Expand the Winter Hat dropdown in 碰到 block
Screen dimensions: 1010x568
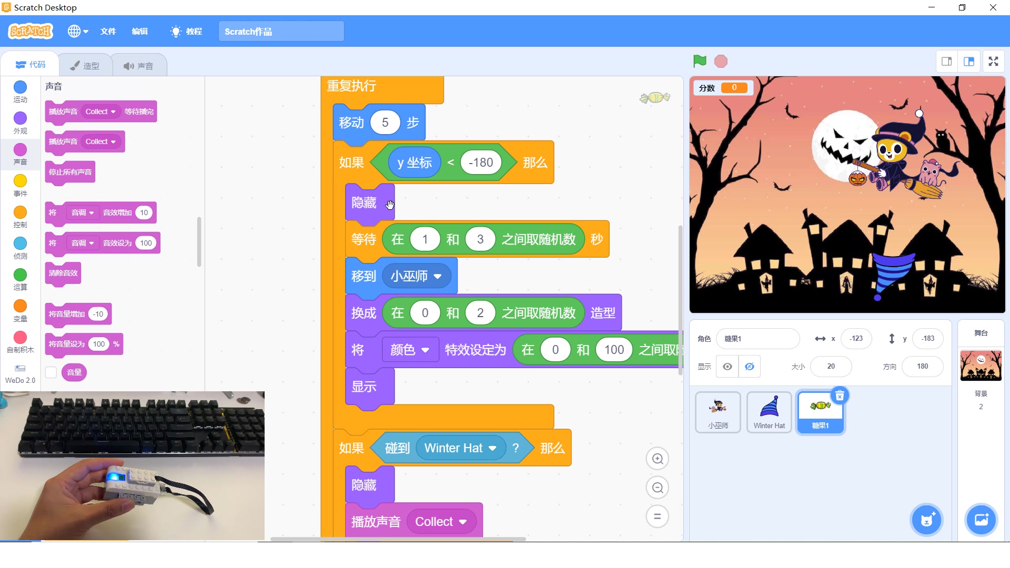coord(492,449)
